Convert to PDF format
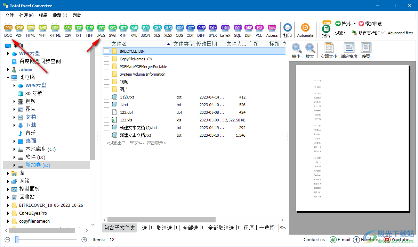Viewport: 418px width, 247px height. coord(19,31)
